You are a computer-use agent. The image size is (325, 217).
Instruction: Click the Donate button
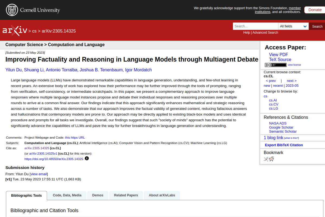pyautogui.click(x=315, y=10)
